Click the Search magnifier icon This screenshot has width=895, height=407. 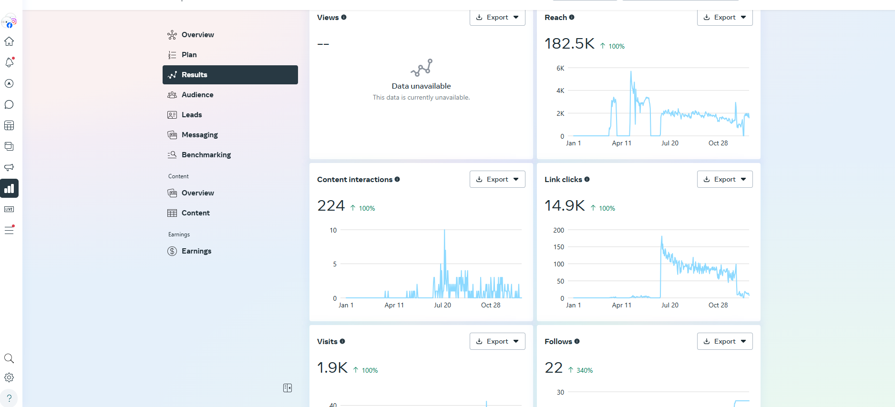coord(9,358)
